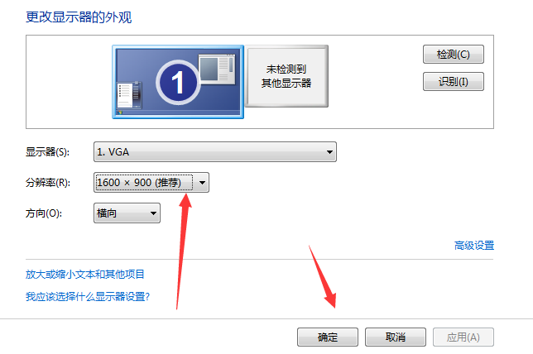Expand the arrow beside the 1600 × 900 resolution

coord(202,183)
